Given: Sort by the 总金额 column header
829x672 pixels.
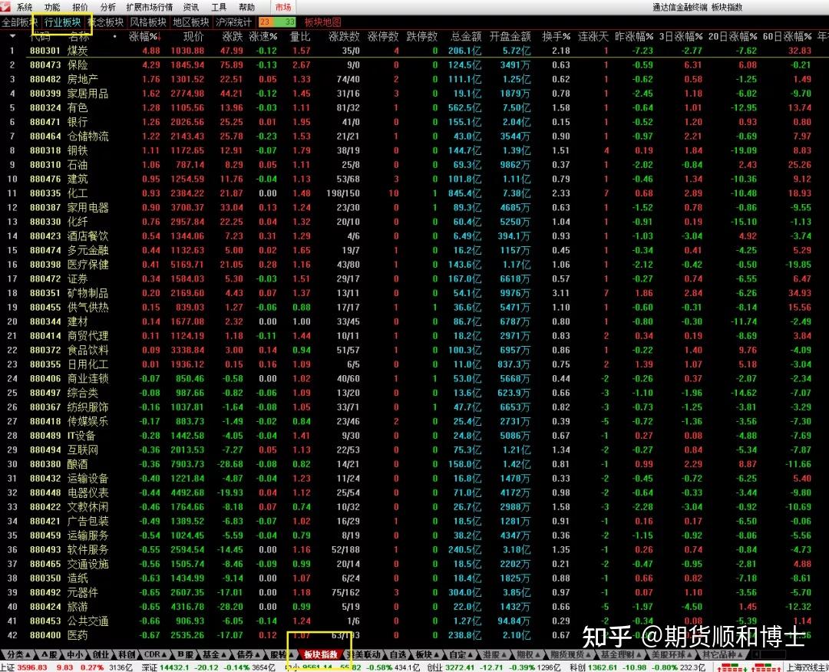Looking at the screenshot, I should click(466, 37).
